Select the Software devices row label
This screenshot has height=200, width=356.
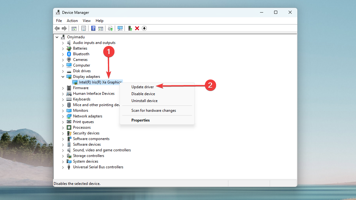[x=87, y=144]
